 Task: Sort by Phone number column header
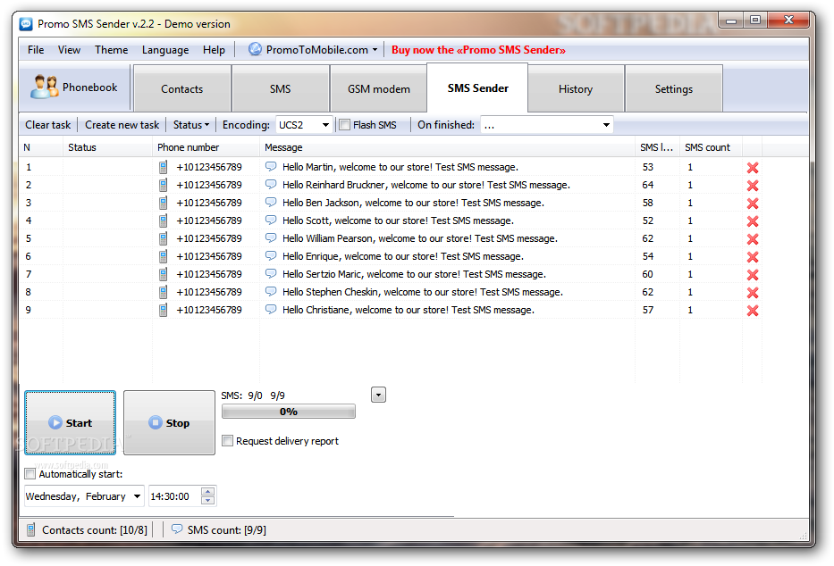coord(206,147)
